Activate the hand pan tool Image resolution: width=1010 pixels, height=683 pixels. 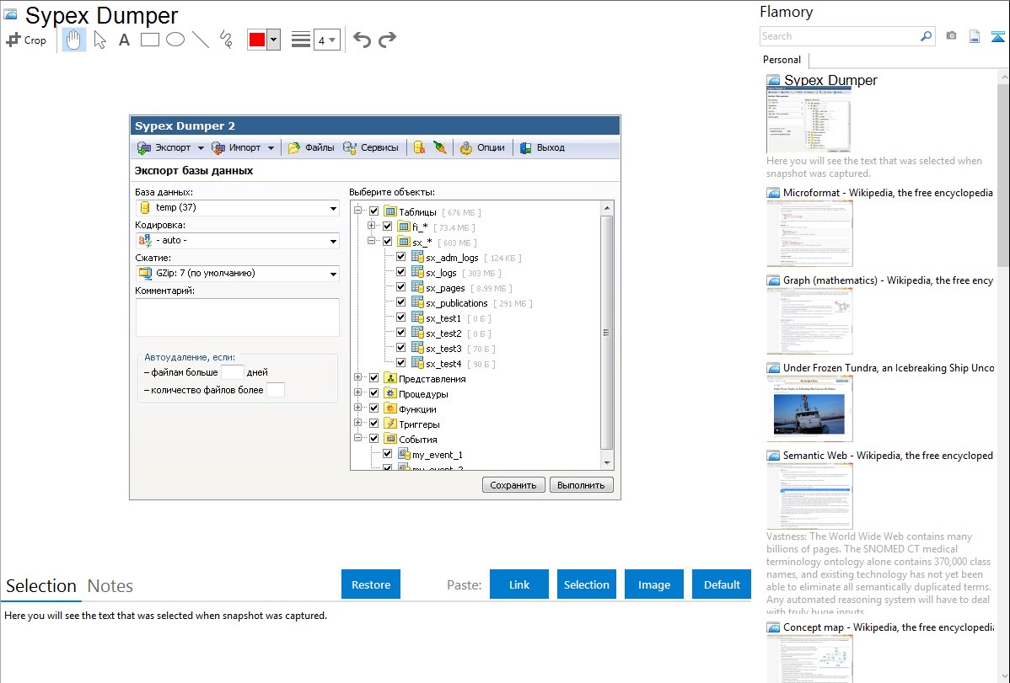click(74, 40)
